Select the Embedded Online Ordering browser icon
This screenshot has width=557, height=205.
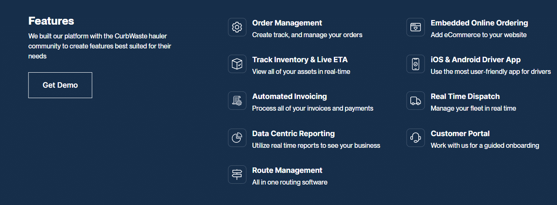point(415,27)
